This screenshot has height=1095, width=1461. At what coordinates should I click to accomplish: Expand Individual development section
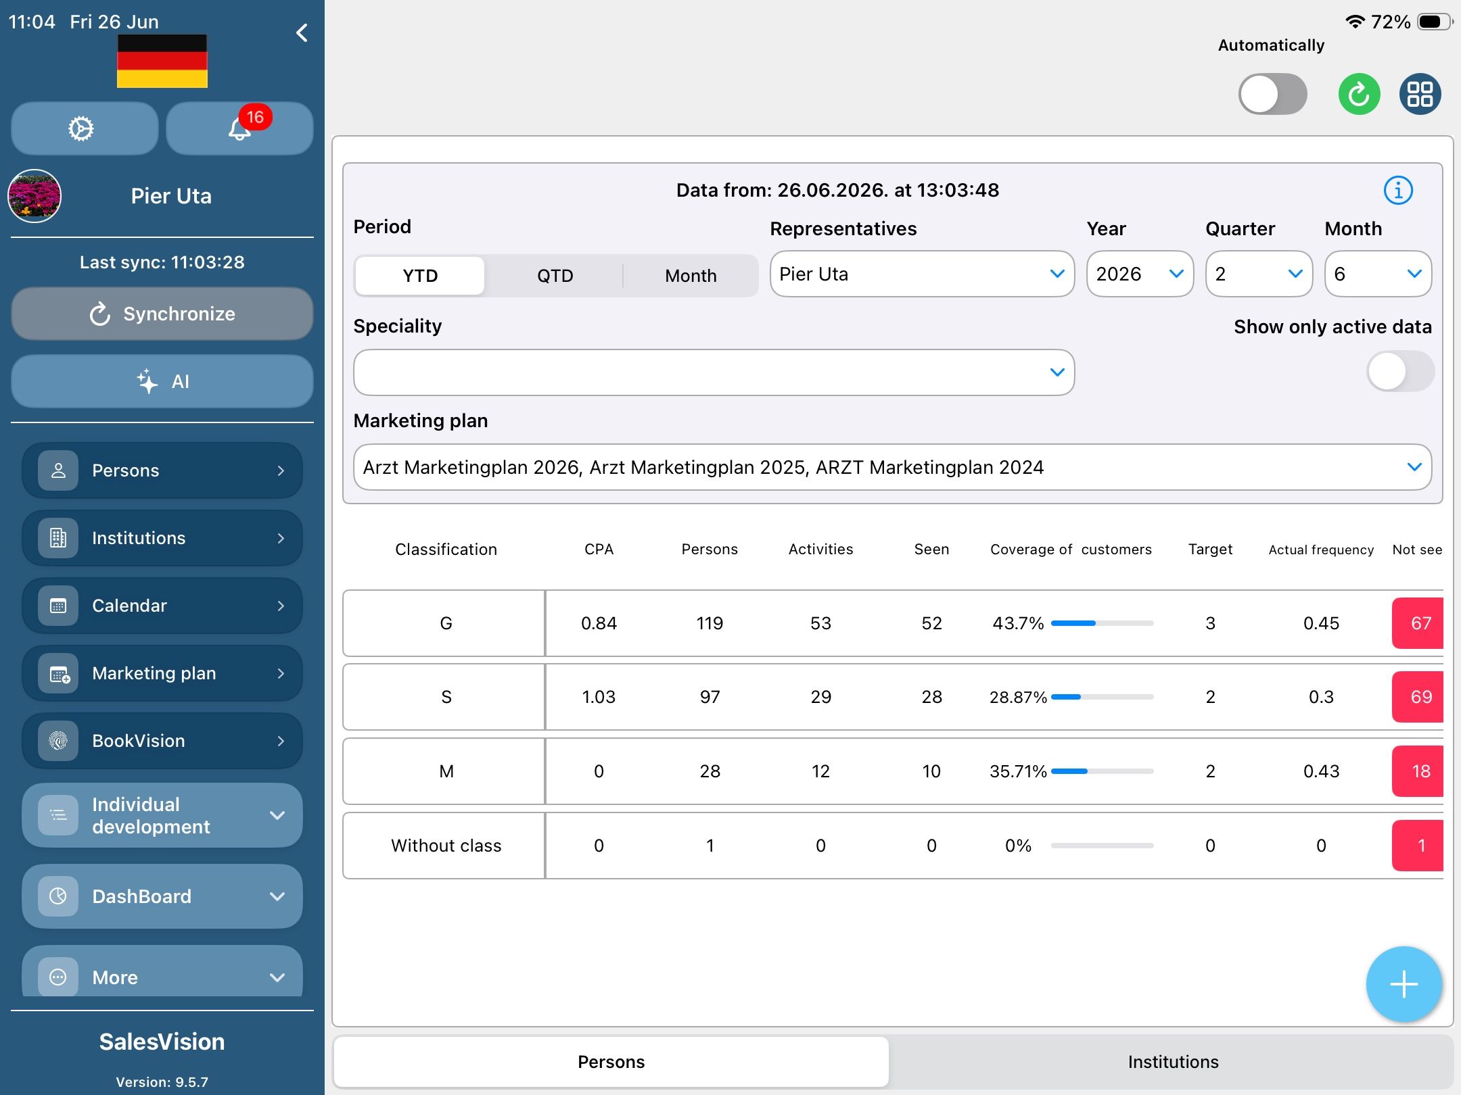pos(162,815)
